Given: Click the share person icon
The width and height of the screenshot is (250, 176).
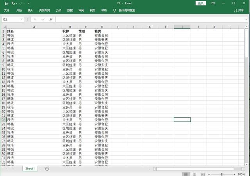Looking at the screenshot, I should coord(236,11).
